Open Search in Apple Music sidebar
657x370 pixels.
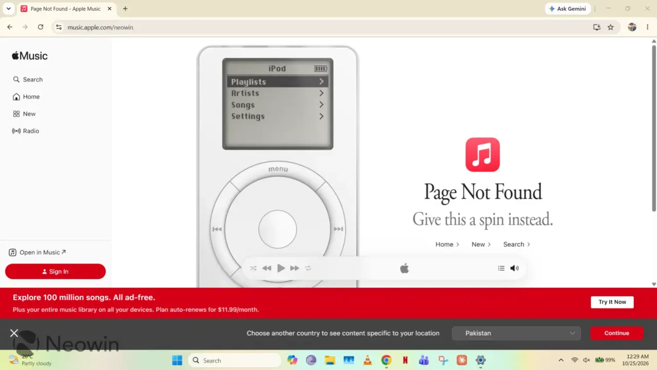28,80
